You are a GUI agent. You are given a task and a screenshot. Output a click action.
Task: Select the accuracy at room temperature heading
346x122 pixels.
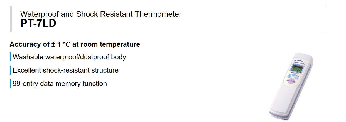pos(75,44)
